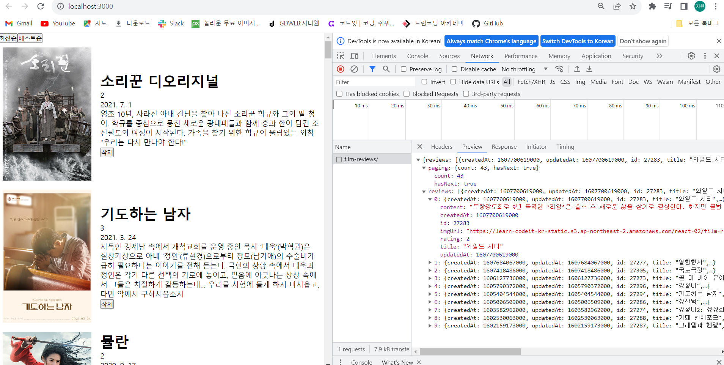Open DevTools settings gear
Screen dimensions: 724x365
click(x=691, y=56)
